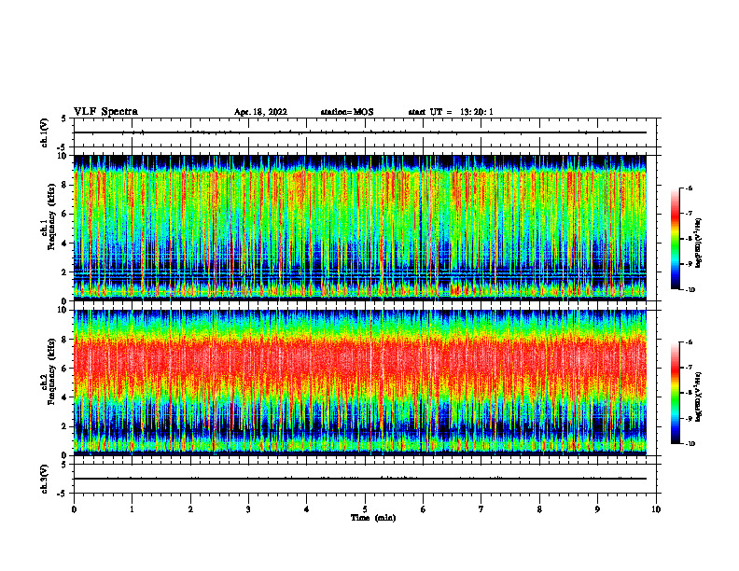Click inside the ch.1 spectrogram panel

click(x=360, y=228)
